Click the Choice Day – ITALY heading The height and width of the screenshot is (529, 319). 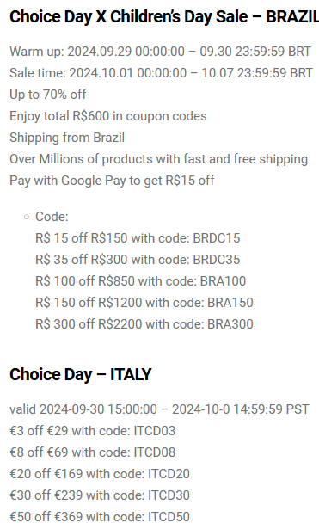[x=81, y=374]
